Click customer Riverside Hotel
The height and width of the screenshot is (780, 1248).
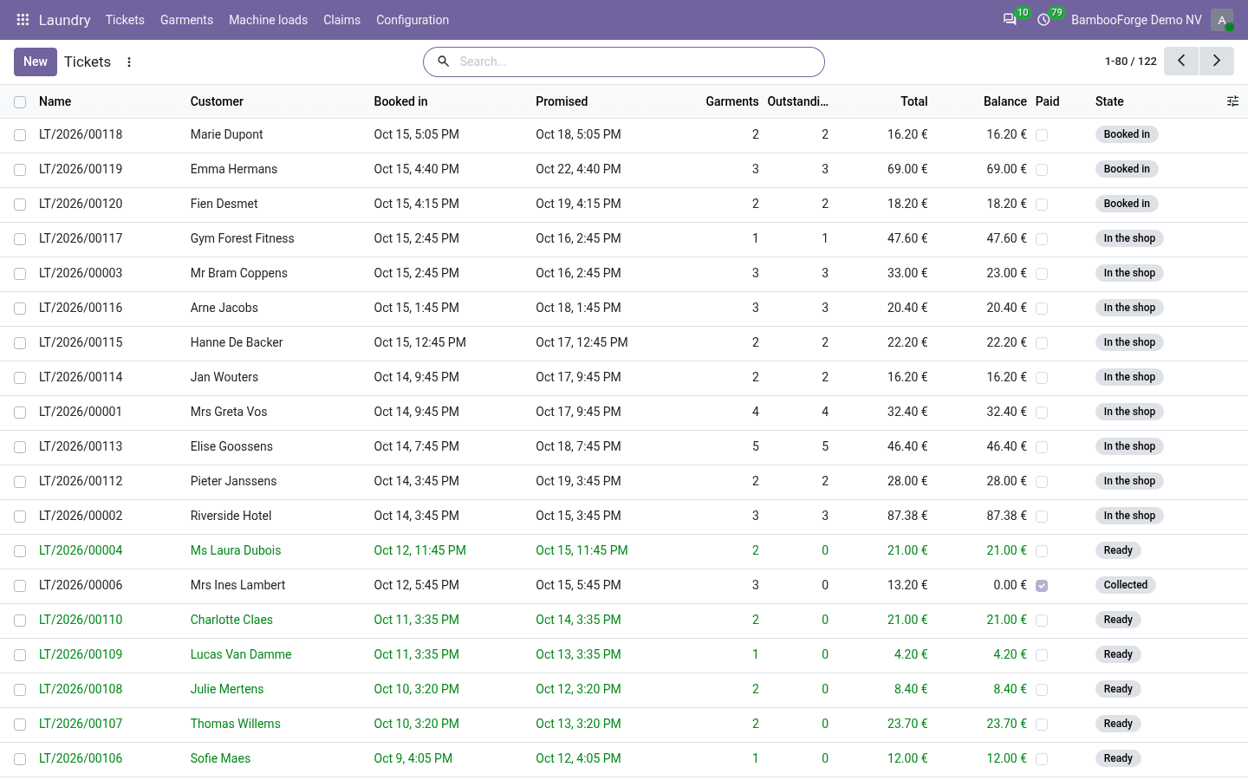(x=231, y=516)
